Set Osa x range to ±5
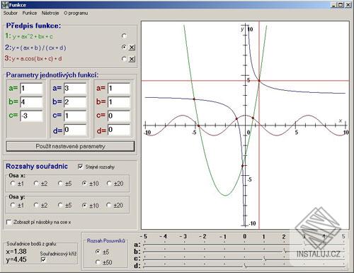Image resolution: width=354 pixels, height=273 pixels. (x=60, y=184)
